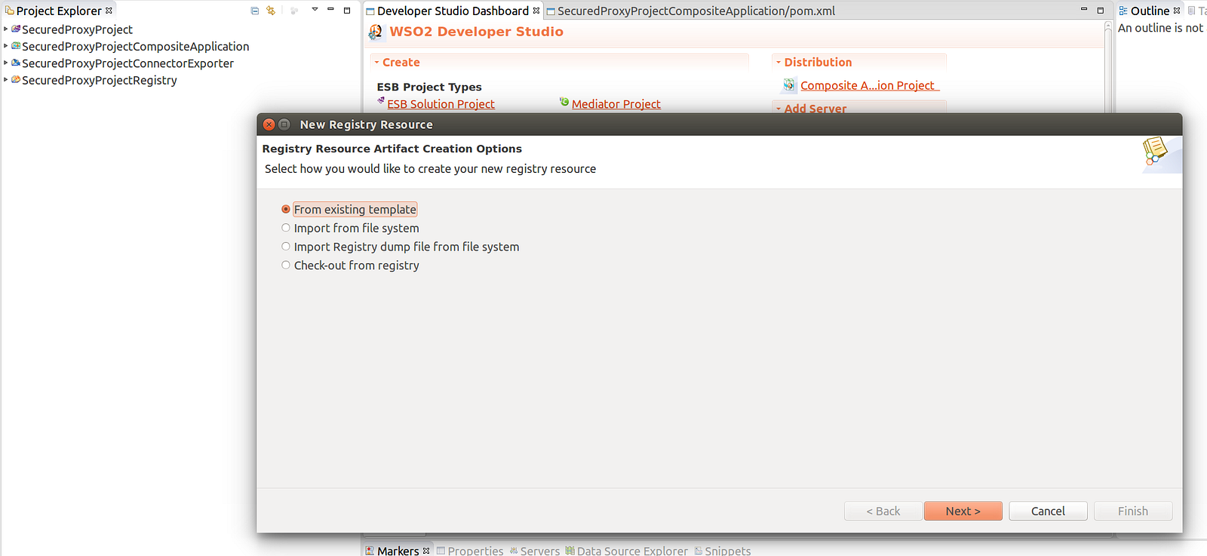
Task: Maximize the editor area
Action: point(1101,10)
